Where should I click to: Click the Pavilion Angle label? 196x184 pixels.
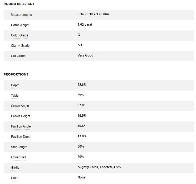click(x=21, y=126)
